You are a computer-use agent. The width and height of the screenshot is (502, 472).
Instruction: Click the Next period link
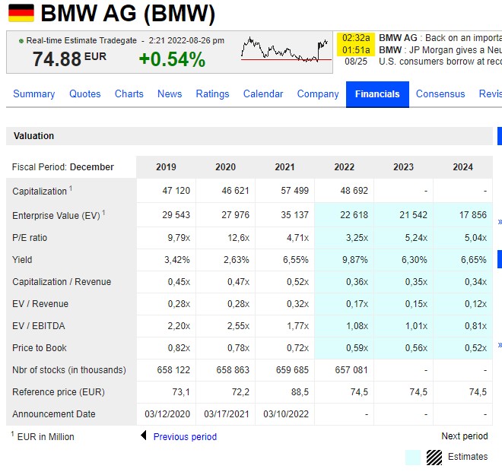coord(464,436)
